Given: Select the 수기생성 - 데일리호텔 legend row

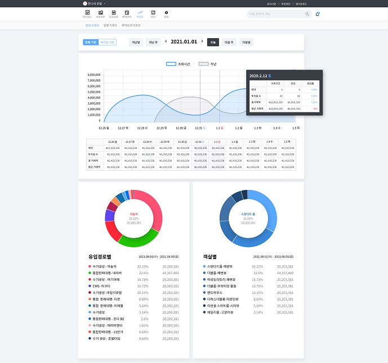Looking at the screenshot, I should point(133,293).
